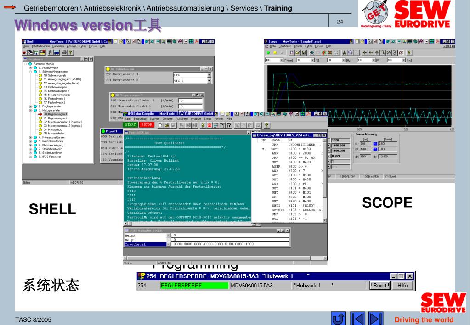Click the XL cursor value field showing 340

click(x=365, y=144)
